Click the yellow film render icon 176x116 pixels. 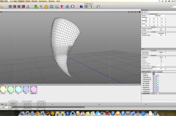[x=90, y=6]
